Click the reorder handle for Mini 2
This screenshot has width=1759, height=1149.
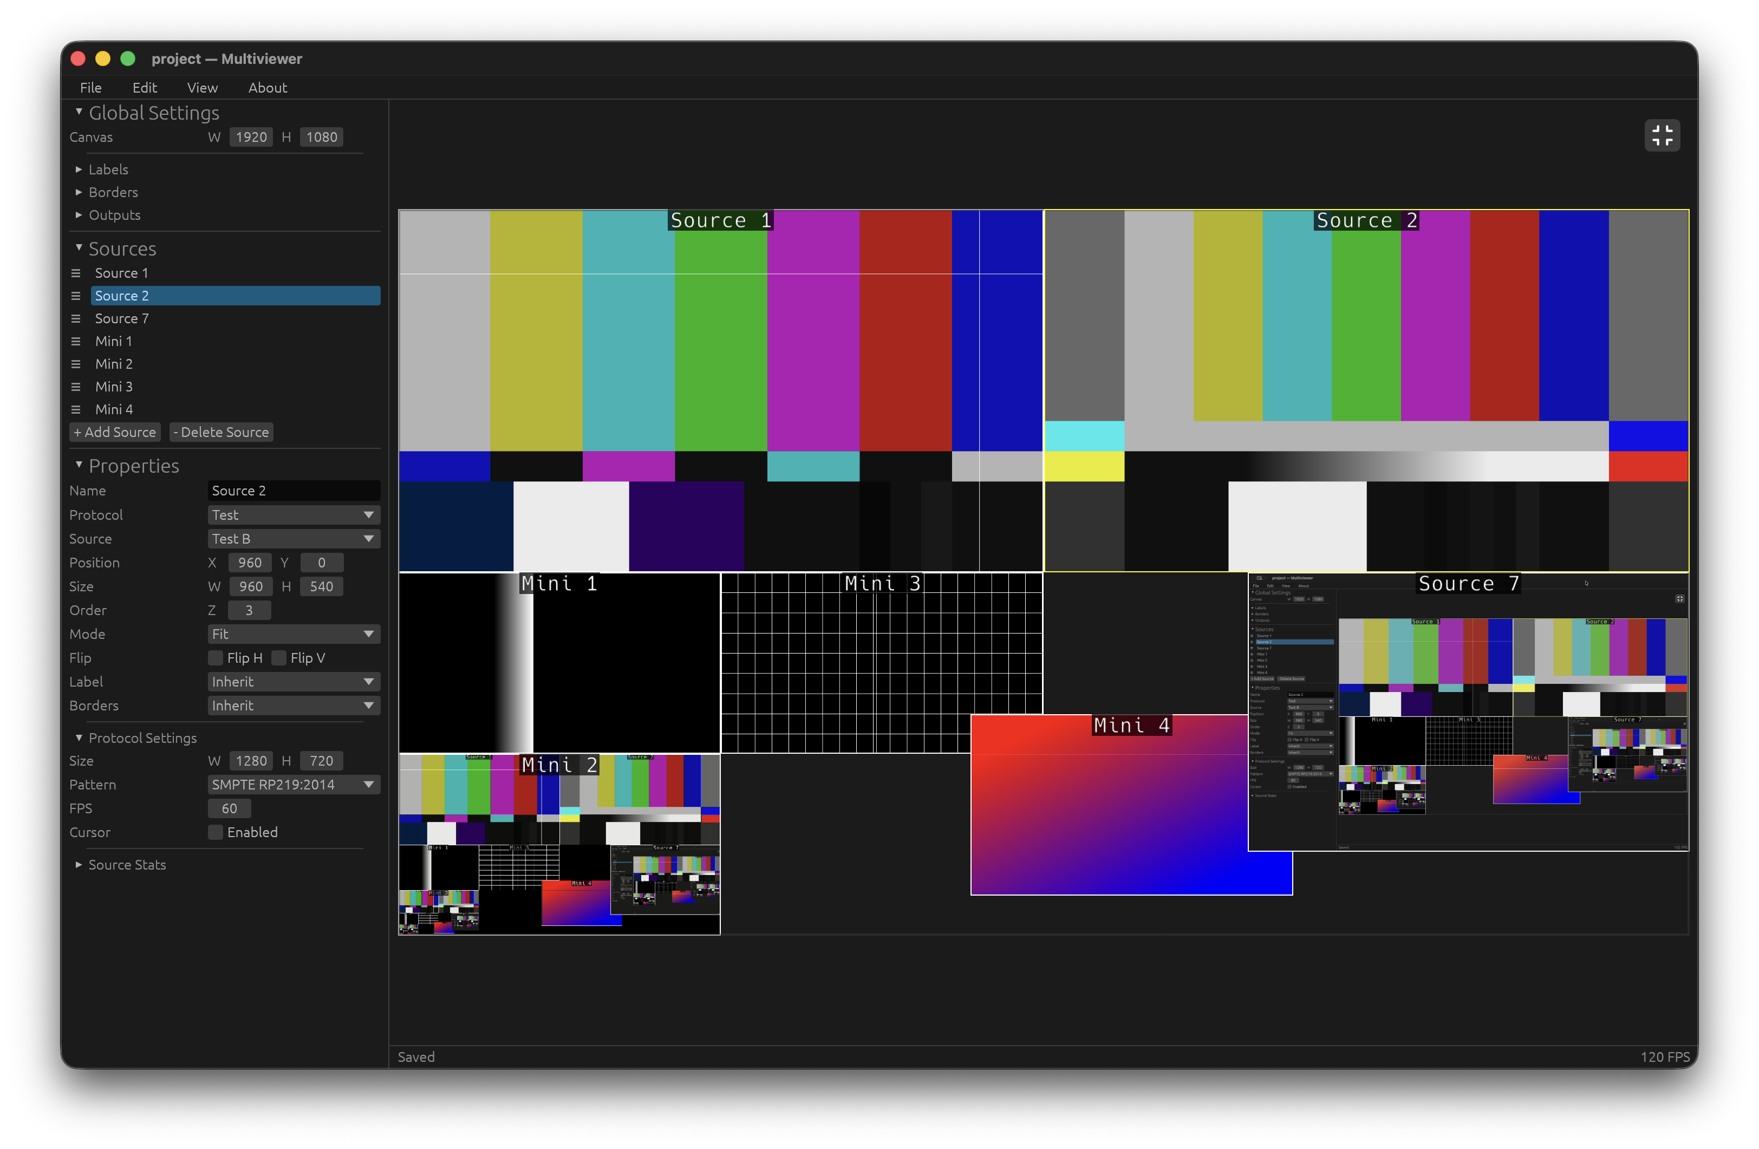point(75,364)
